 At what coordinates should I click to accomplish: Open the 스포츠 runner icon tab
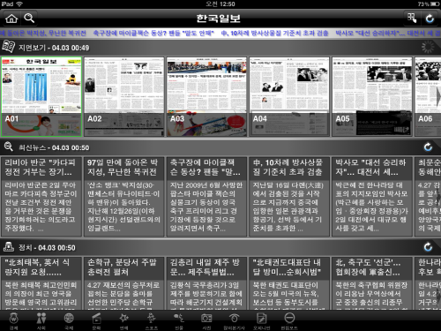coord(152,320)
